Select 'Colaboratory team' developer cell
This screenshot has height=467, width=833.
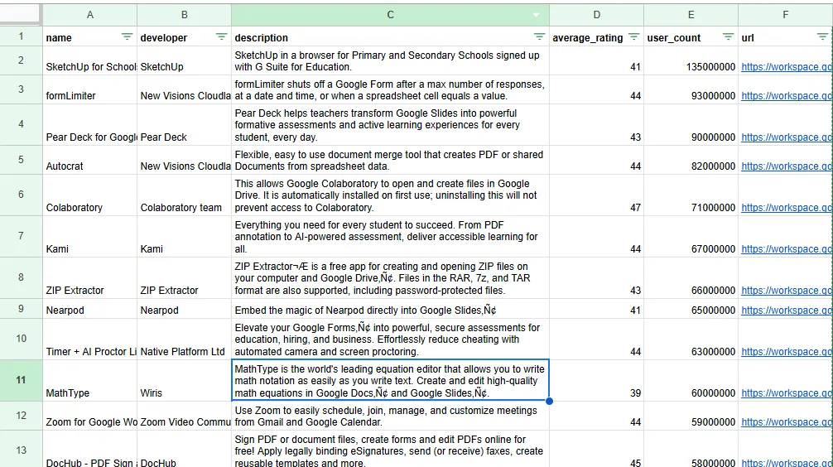[x=185, y=195]
